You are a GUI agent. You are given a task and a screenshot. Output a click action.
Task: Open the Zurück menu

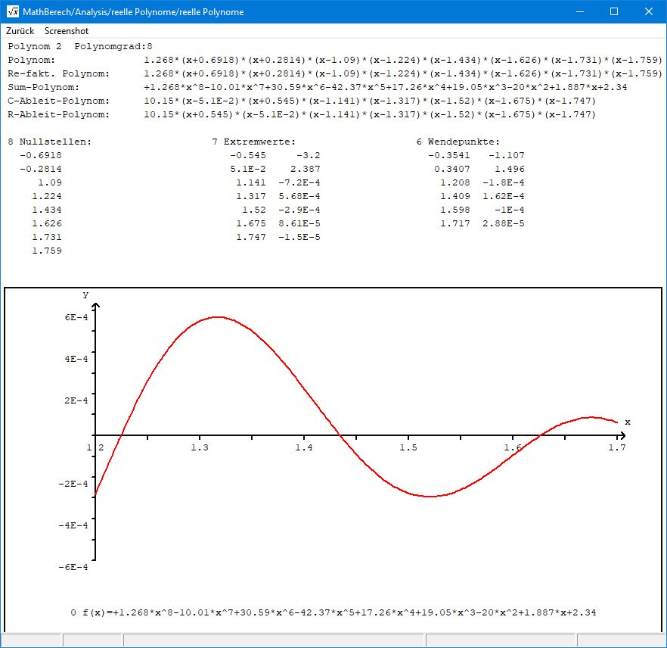(20, 31)
